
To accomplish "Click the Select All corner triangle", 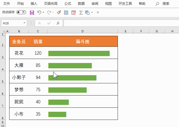I will coord(4,31).
